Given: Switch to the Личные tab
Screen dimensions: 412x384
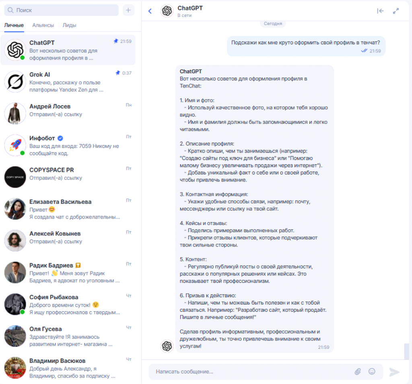Looking at the screenshot, I should [x=14, y=25].
